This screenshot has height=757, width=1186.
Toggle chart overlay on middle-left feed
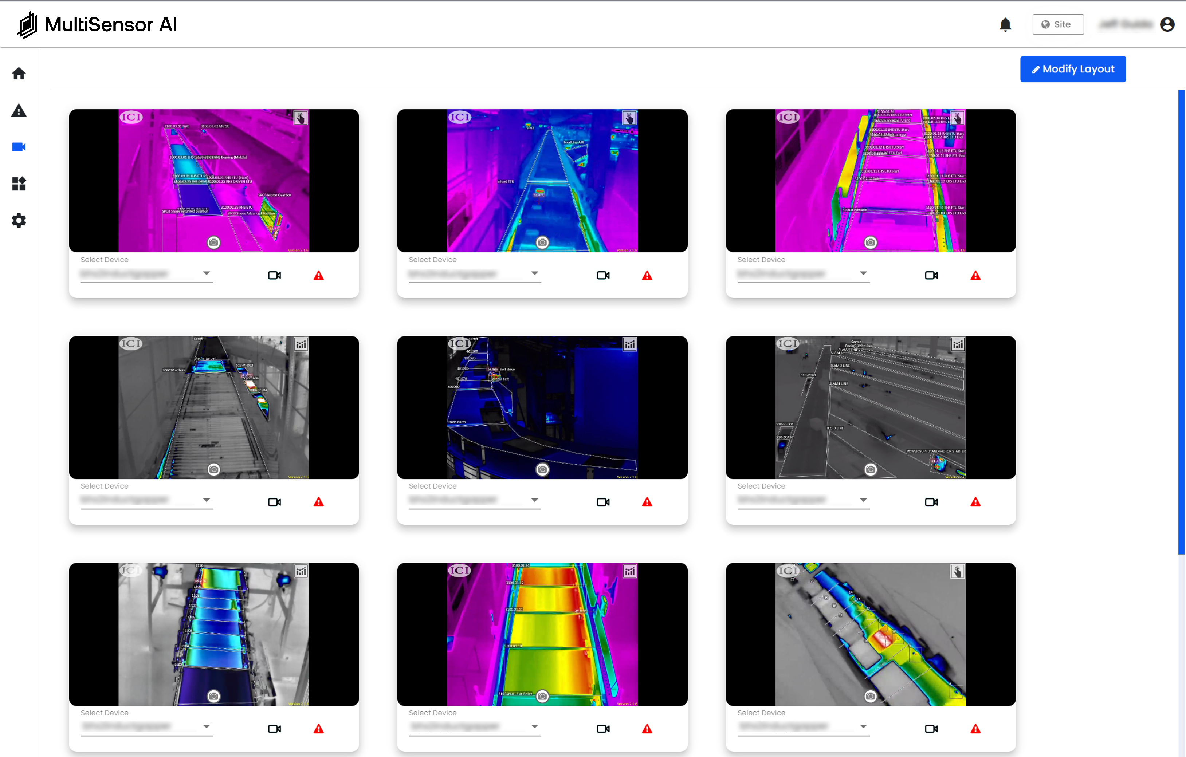point(301,344)
